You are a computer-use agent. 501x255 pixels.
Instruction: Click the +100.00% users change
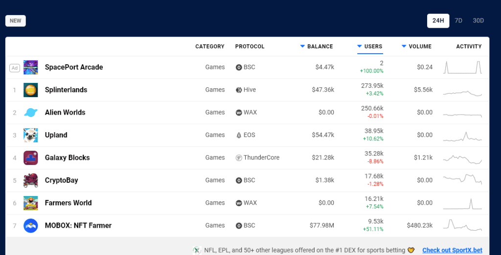372,71
